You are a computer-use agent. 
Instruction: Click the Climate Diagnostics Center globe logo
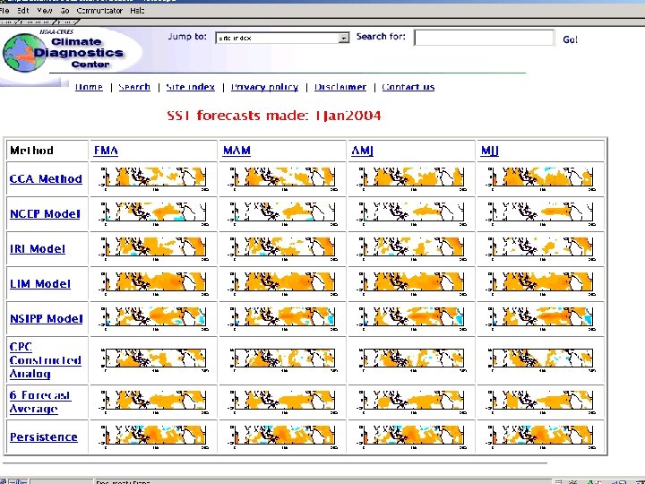point(25,53)
